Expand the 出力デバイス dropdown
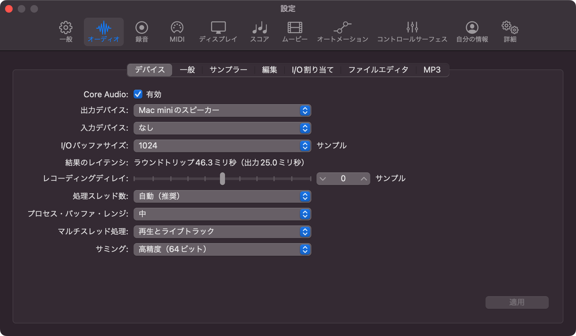The height and width of the screenshot is (336, 576). [222, 110]
